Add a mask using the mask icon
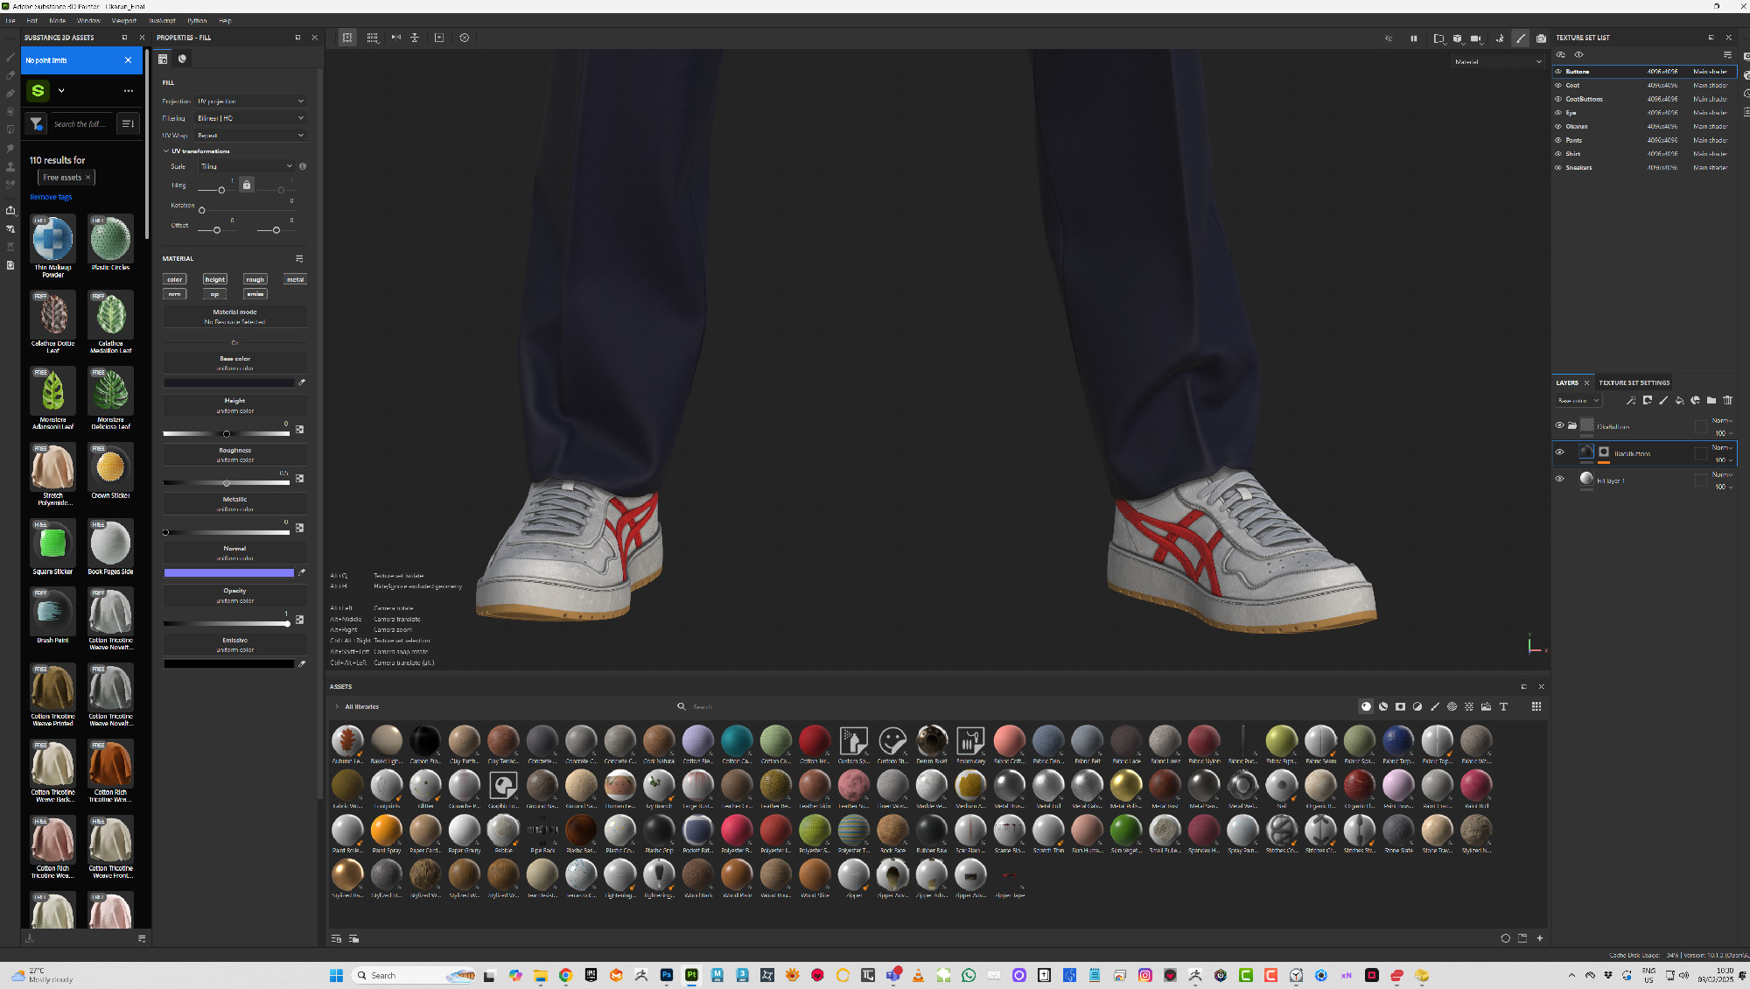 point(1648,401)
